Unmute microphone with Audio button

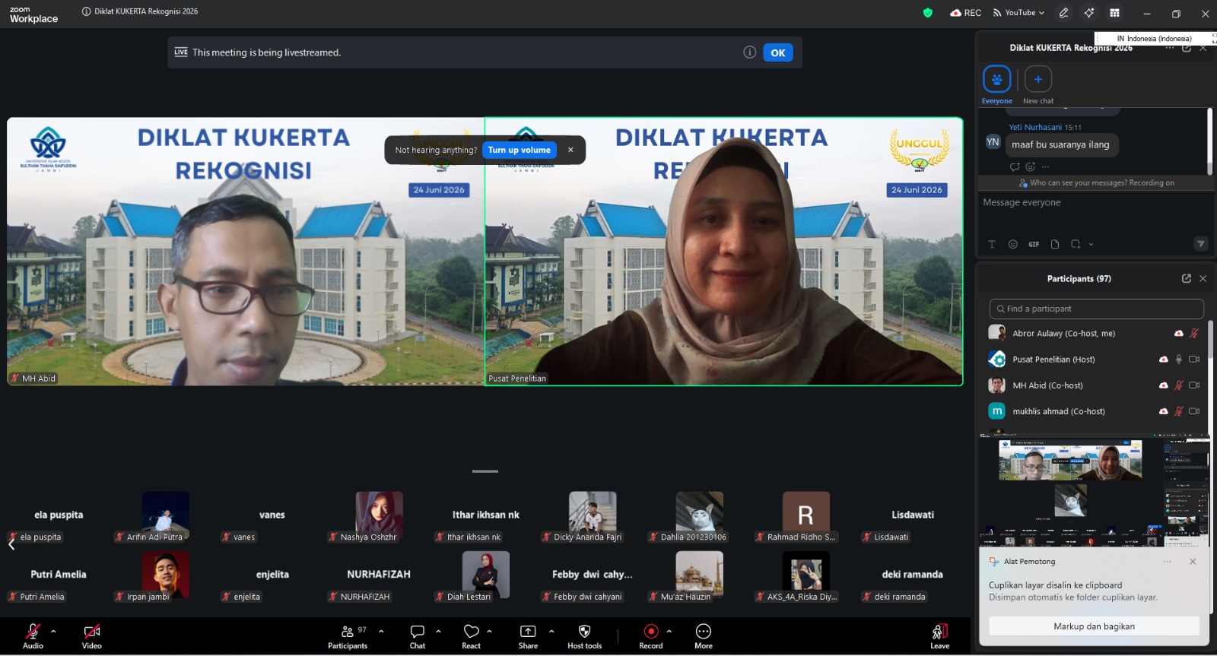tap(33, 635)
